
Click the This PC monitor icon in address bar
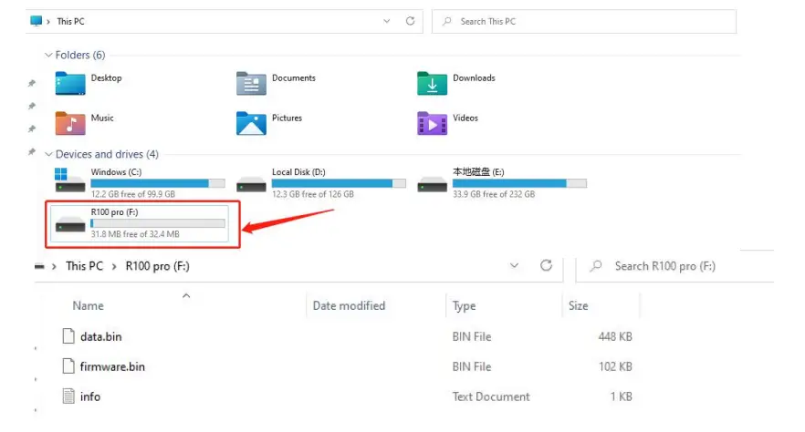coord(36,21)
